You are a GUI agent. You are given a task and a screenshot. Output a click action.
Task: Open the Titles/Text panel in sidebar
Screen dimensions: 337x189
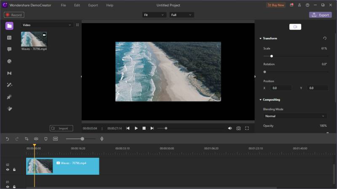point(9,38)
